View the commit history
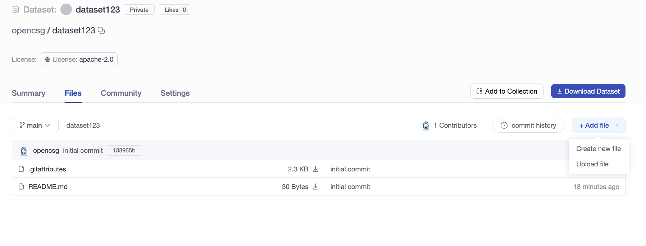The height and width of the screenshot is (246, 646). (528, 126)
